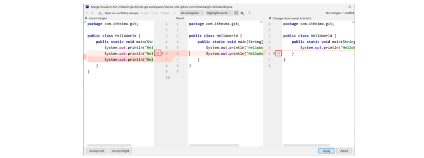This screenshot has width=424, height=158.
Task: Click 'package com.itheima.git;' in Result pane
Action: (214, 24)
